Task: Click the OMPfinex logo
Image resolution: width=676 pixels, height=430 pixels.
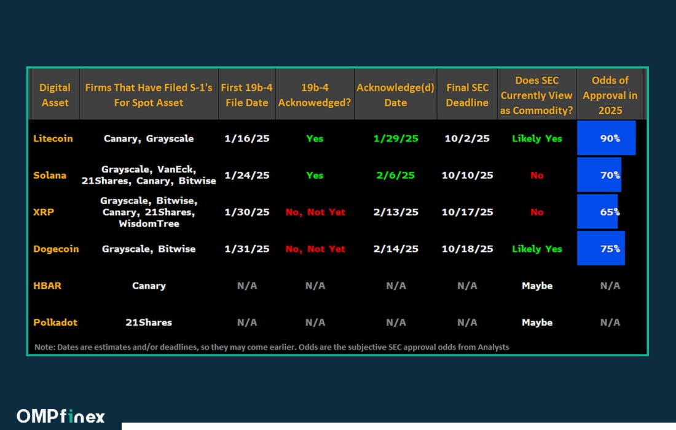Action: 60,416
